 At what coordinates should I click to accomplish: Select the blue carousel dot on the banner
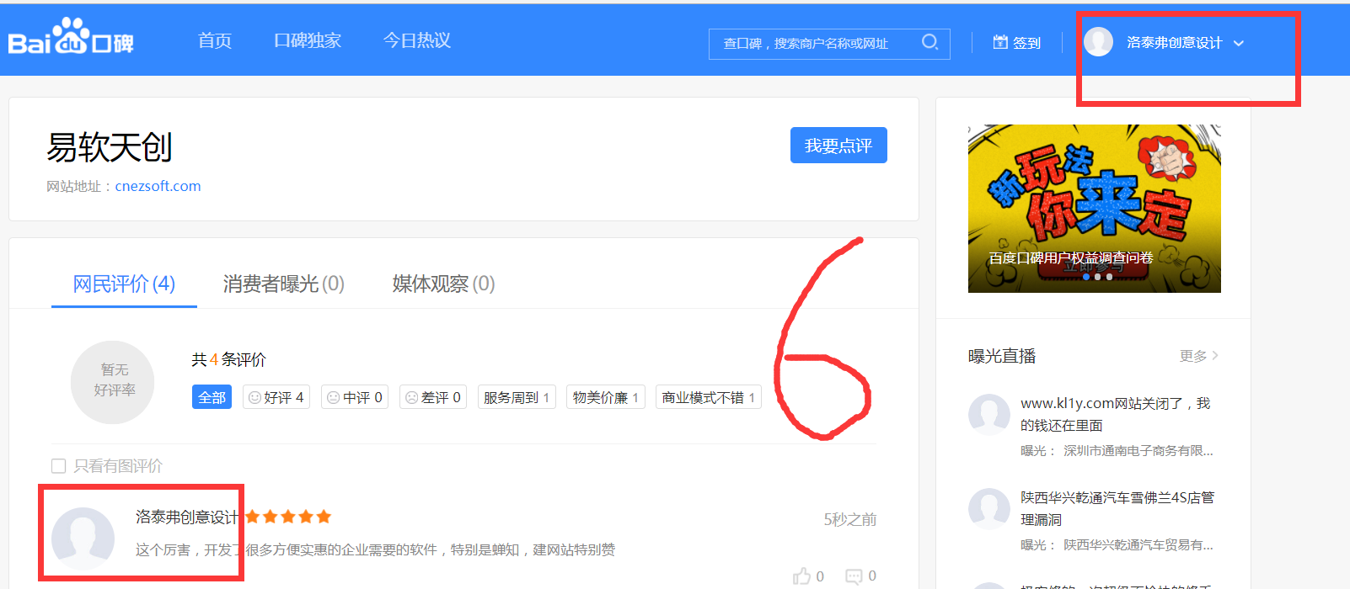point(1086,277)
